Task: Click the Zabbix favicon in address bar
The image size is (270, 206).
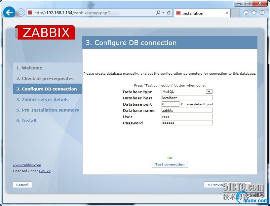Action: point(30,13)
